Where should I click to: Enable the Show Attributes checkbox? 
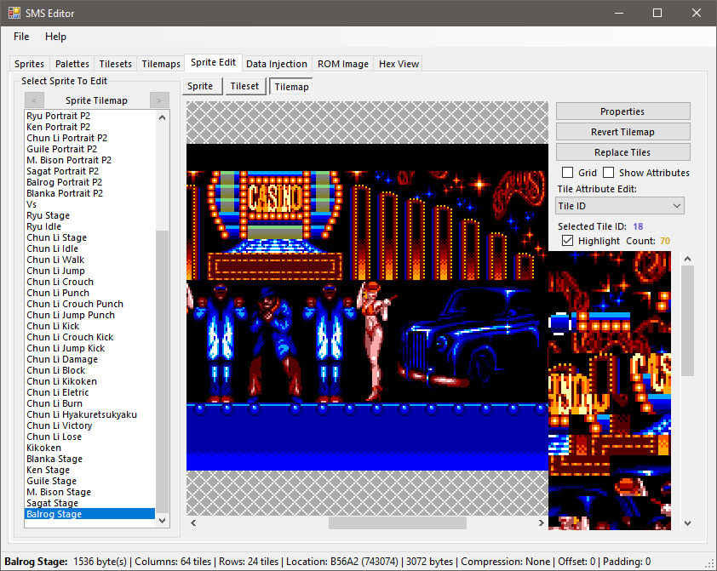coord(608,173)
